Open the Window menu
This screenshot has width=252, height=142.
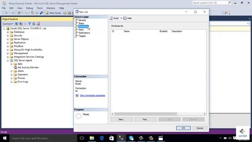pos(51,8)
